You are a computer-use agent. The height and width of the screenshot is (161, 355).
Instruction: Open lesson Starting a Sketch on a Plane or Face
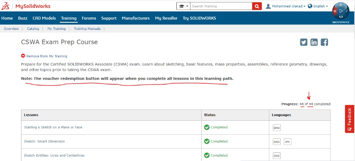(53, 127)
